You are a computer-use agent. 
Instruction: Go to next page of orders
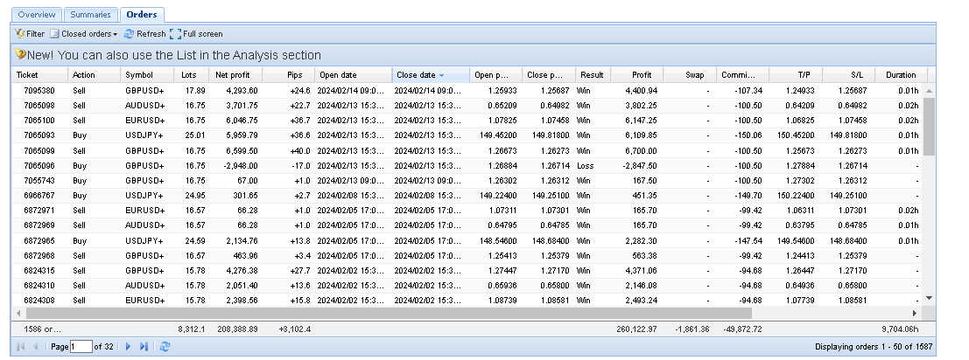tap(128, 347)
